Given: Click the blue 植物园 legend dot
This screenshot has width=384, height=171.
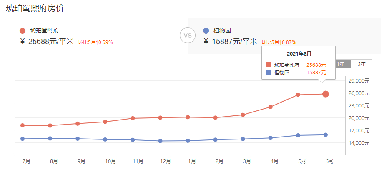Looking at the screenshot, I should point(206,31).
